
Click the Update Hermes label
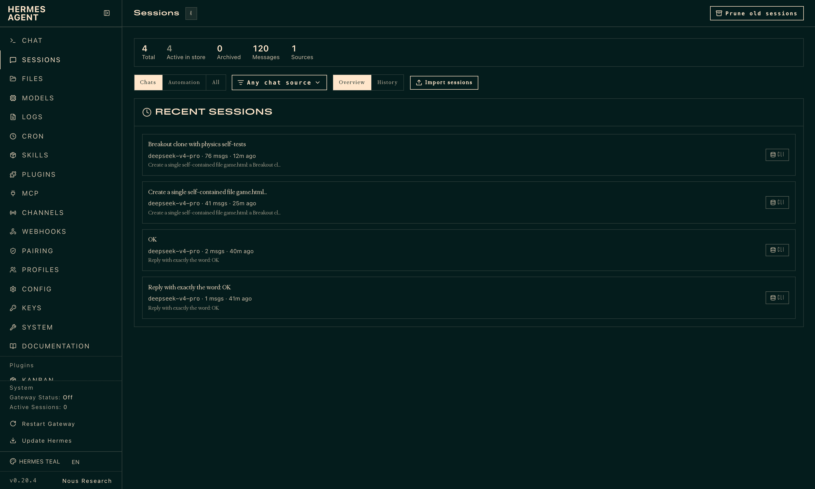(47, 441)
